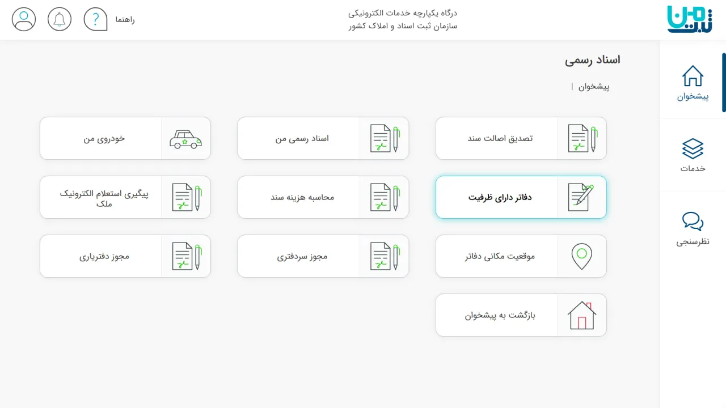Click the document icon on تصدیق اصالت سند
The image size is (726, 408).
point(582,138)
